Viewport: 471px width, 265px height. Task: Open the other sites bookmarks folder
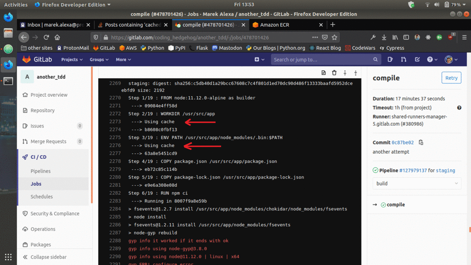pyautogui.click(x=36, y=48)
